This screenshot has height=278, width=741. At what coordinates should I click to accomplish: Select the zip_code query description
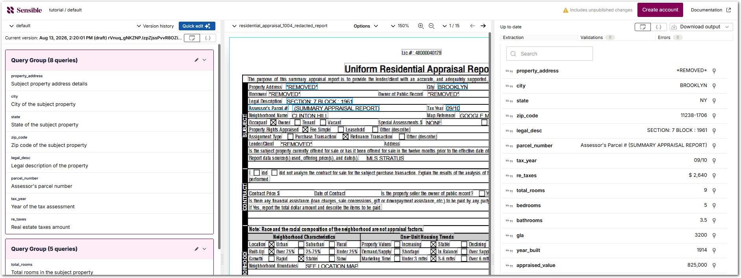coord(49,145)
